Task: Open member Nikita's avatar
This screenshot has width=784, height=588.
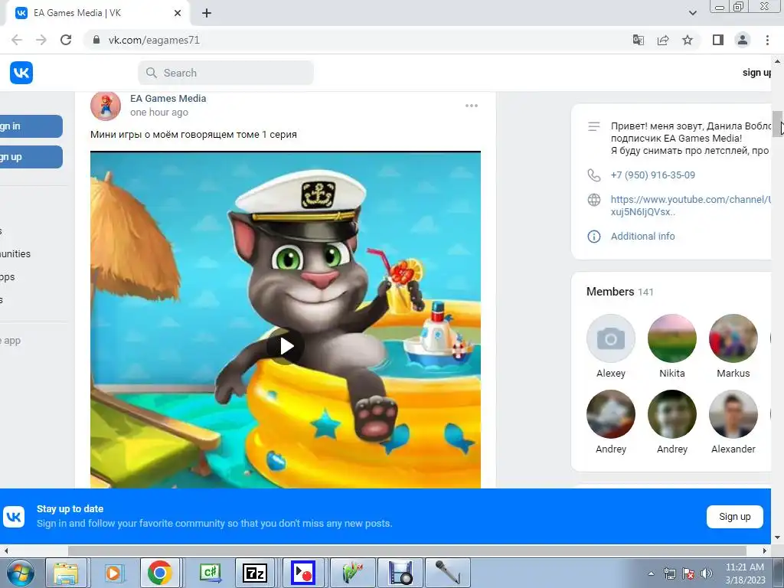Action: pos(672,338)
